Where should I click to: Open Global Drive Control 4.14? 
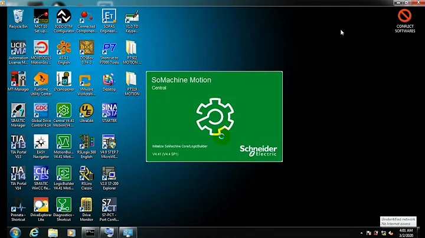pyautogui.click(x=41, y=115)
